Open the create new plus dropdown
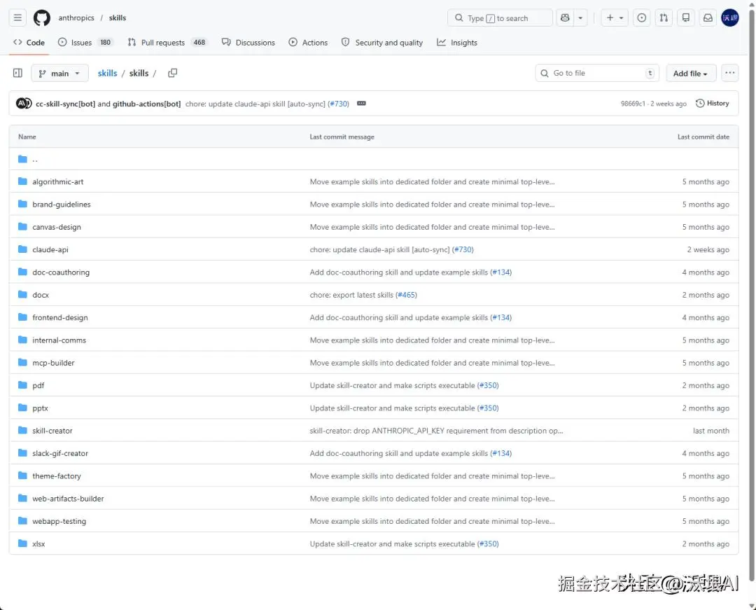 pos(614,18)
